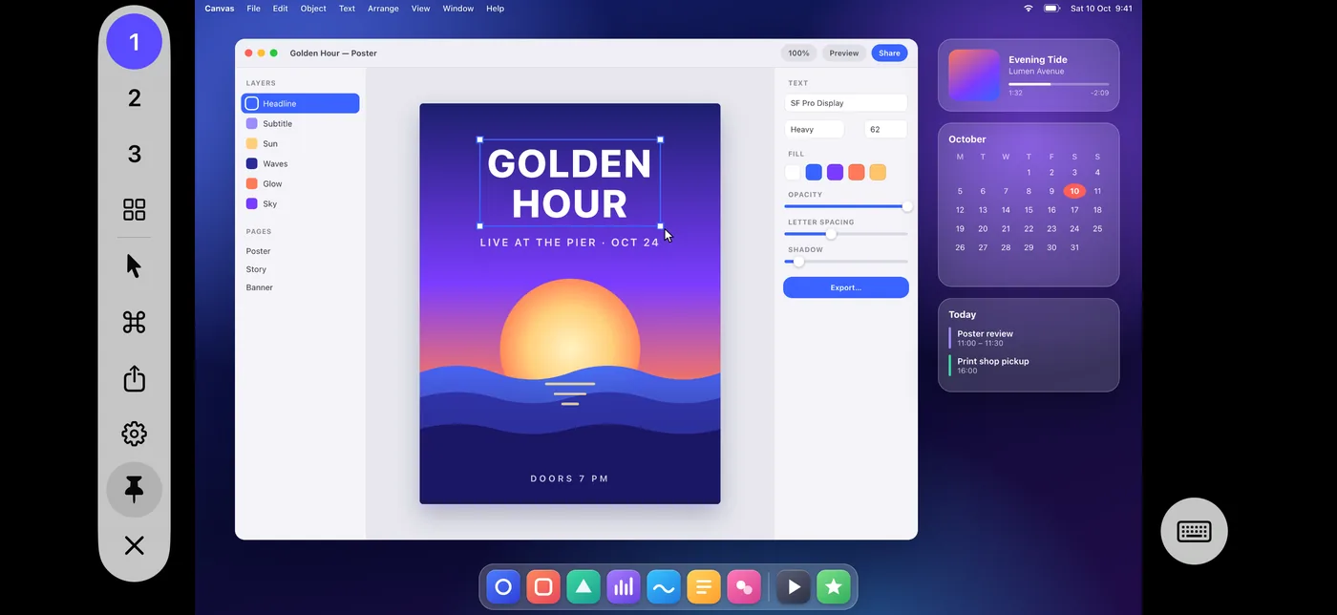1337x615 pixels.
Task: Launch the blue wave dock app
Action: pyautogui.click(x=664, y=587)
